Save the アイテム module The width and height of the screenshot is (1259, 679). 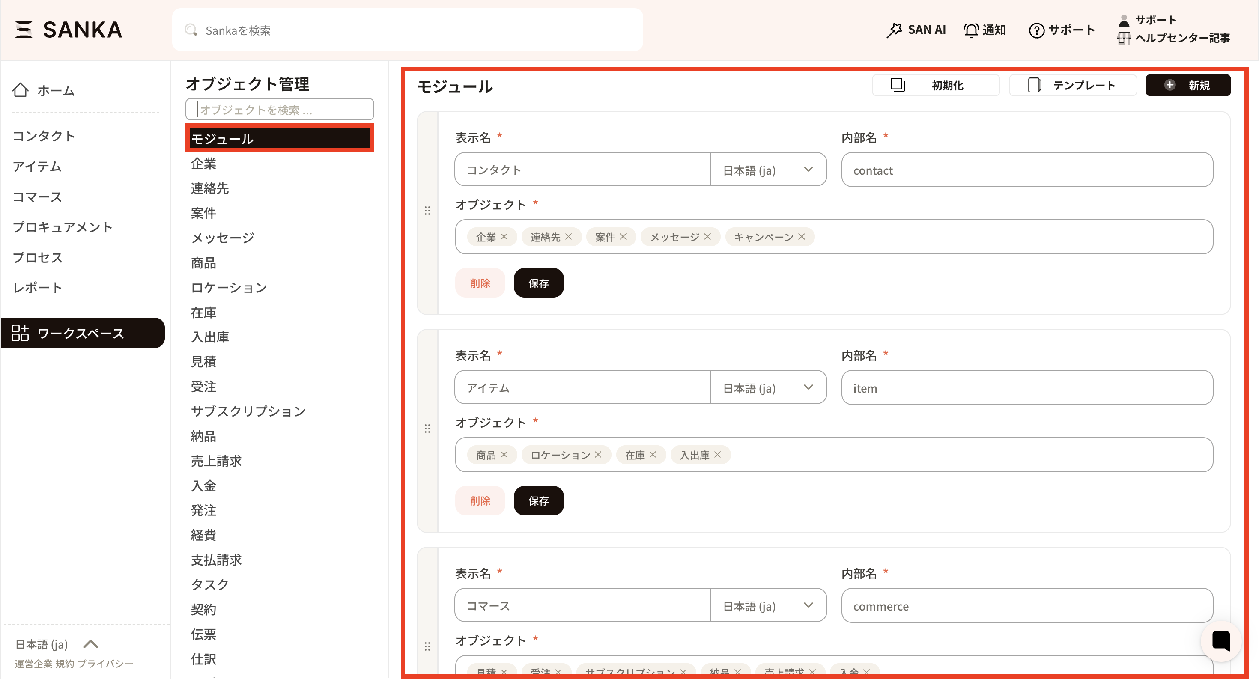(x=539, y=501)
